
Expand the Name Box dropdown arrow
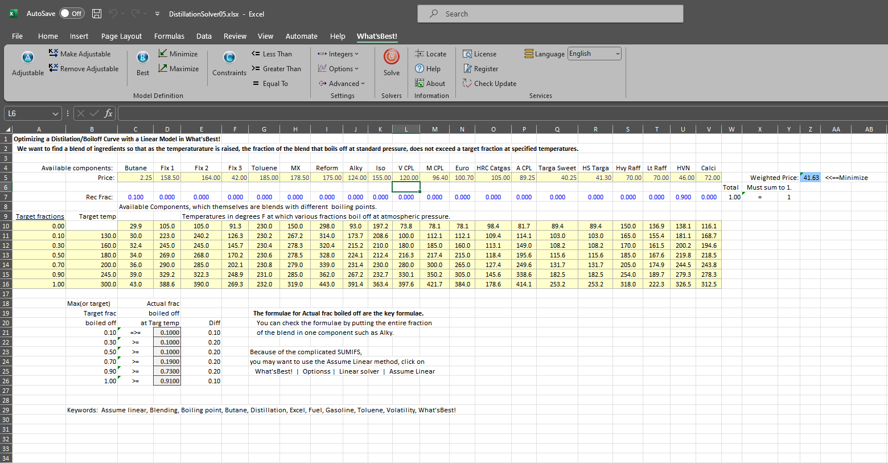pos(55,113)
